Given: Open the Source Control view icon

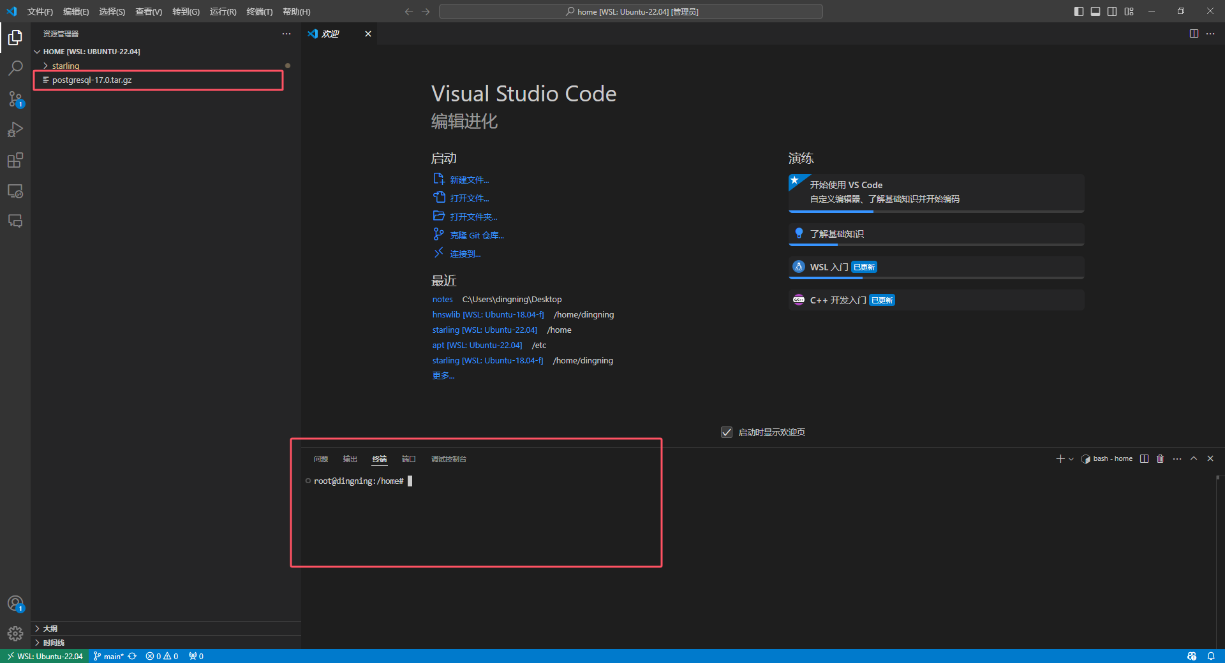Looking at the screenshot, I should coord(15,99).
